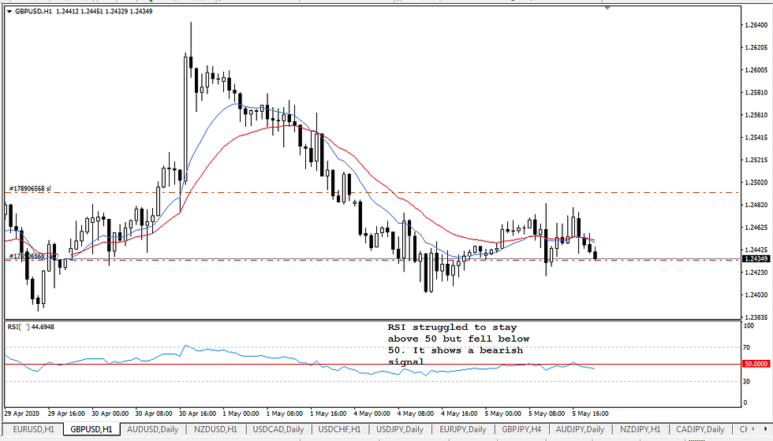Screen dimensions: 773x441
Task: Switch to the AUDUSD,Daily chart tab
Action: point(153,429)
